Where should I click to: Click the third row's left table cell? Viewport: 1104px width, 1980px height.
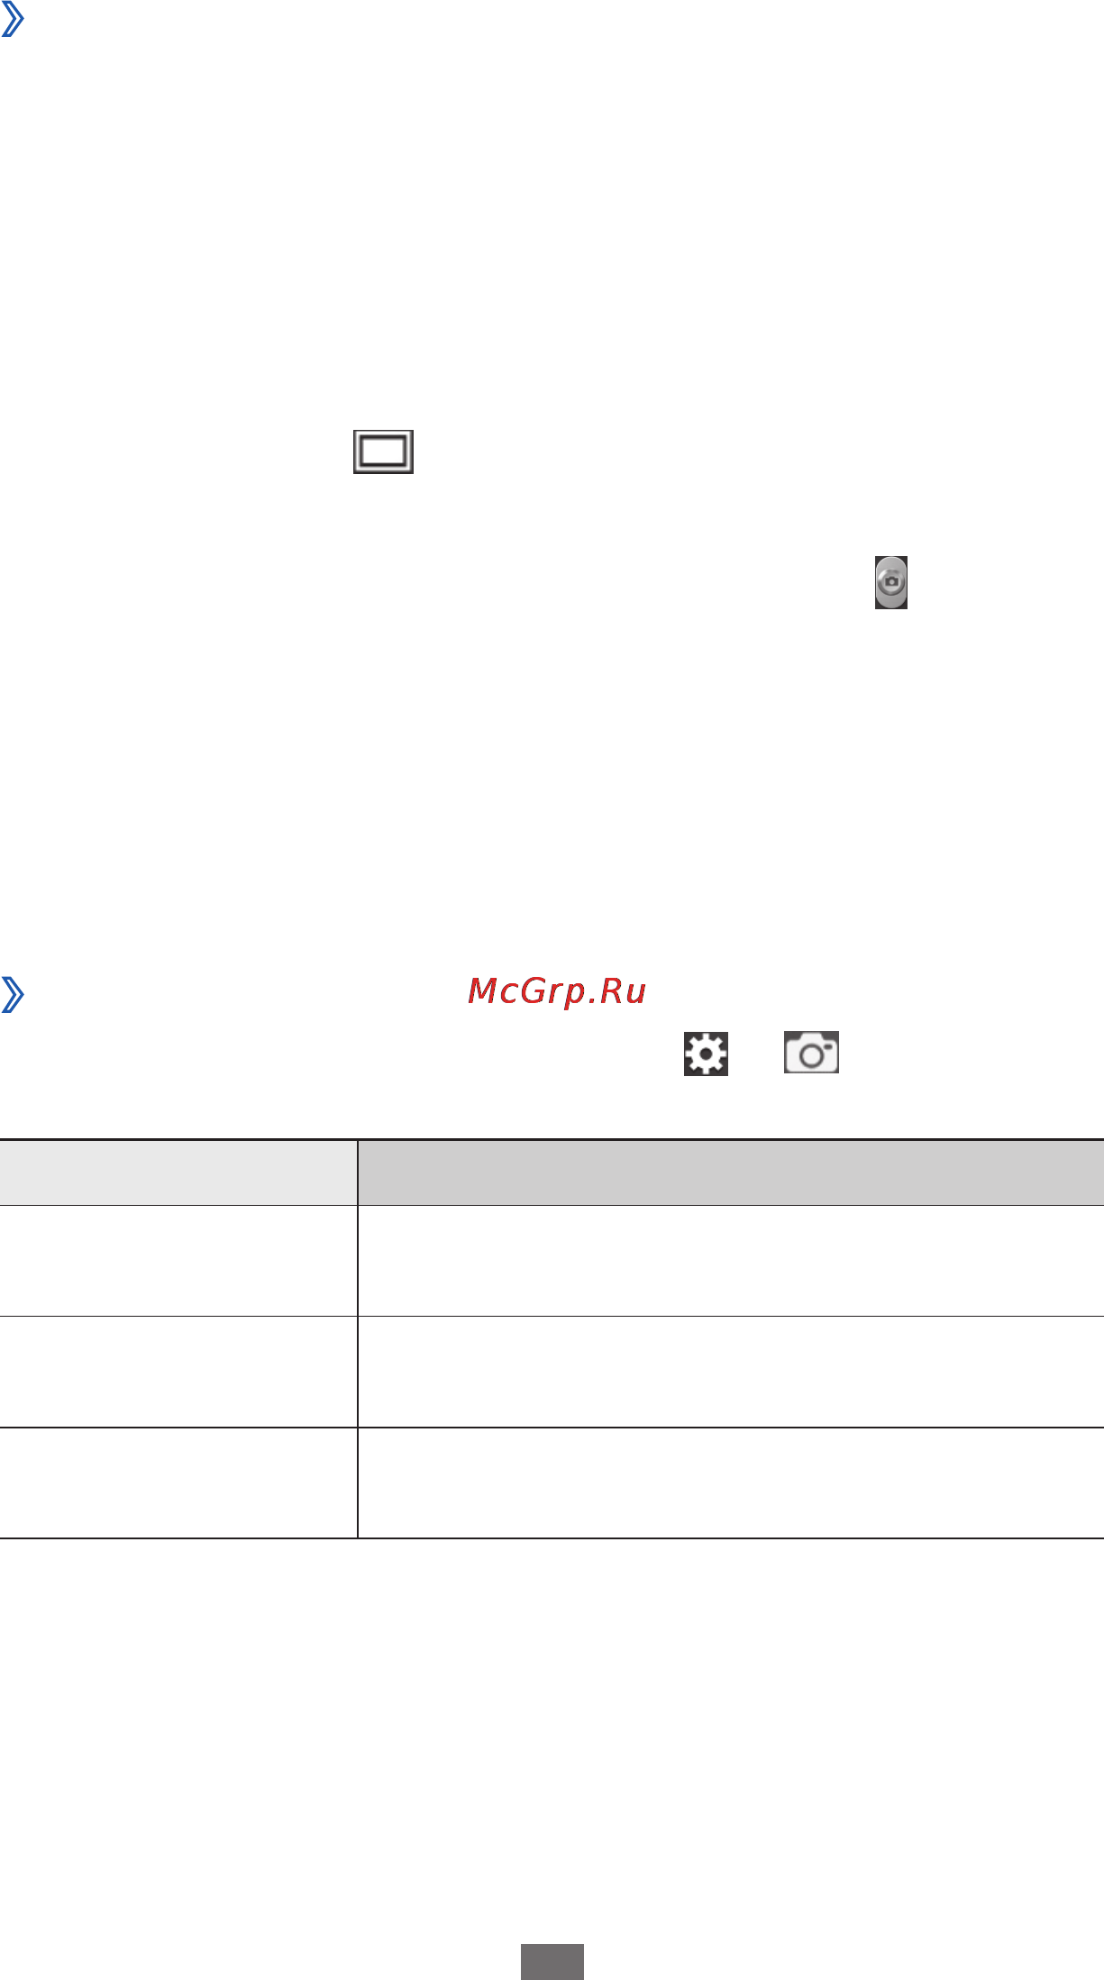[x=178, y=1483]
